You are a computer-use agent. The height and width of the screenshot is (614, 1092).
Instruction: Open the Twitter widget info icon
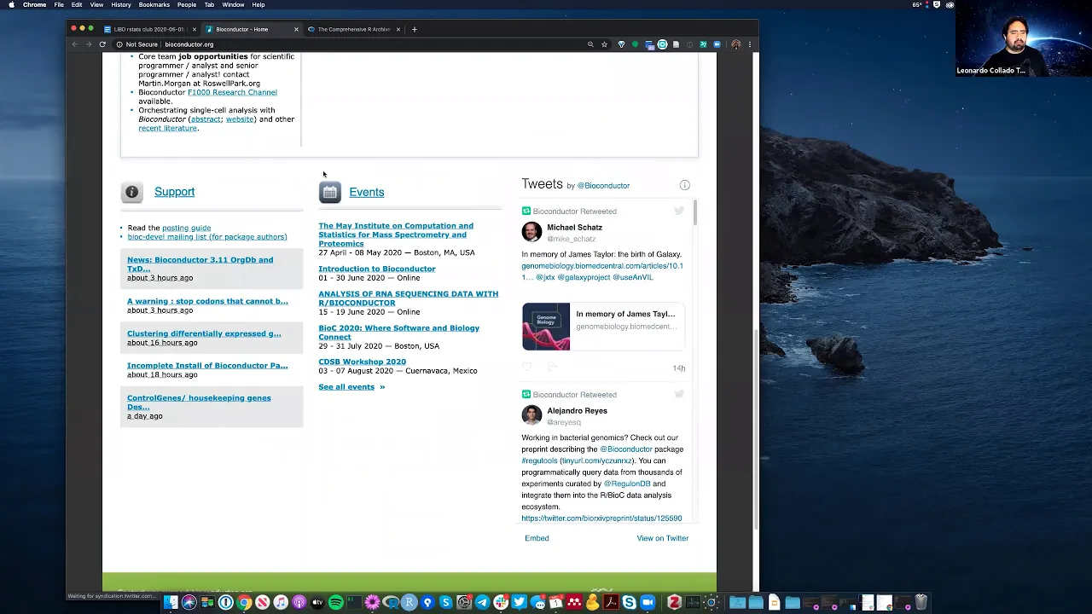pyautogui.click(x=684, y=185)
